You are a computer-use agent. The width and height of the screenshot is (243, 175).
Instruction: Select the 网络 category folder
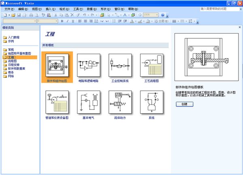point(9,76)
